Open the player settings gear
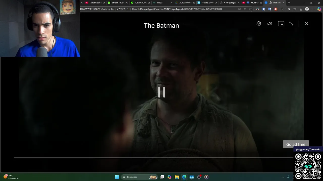This screenshot has width=323, height=181. 259,24
